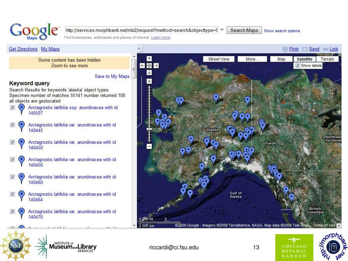Viewport: 348px width, 261px height.
Task: Pan the map right with arrow
Action: (x=156, y=66)
